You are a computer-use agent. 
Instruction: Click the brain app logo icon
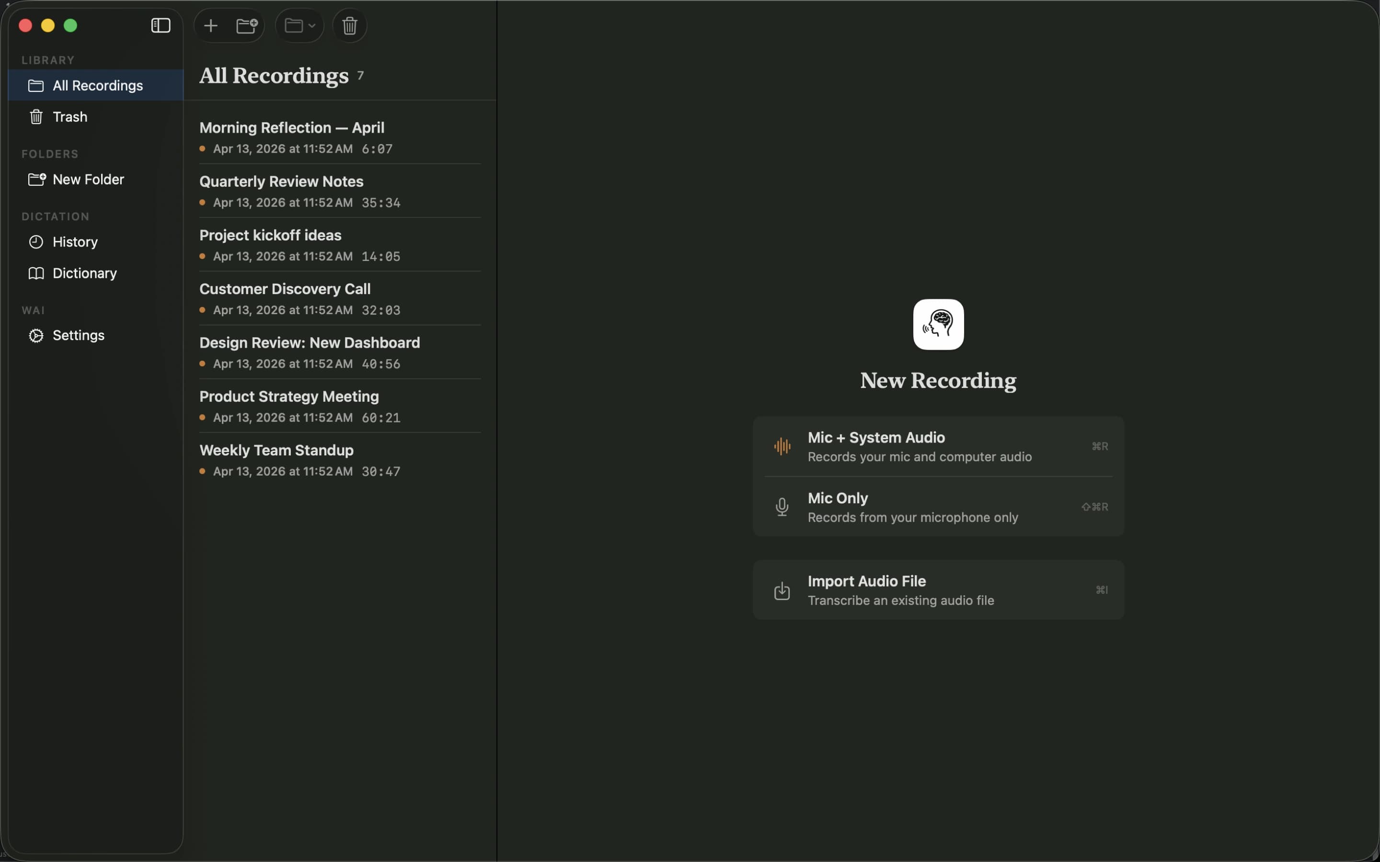point(938,324)
